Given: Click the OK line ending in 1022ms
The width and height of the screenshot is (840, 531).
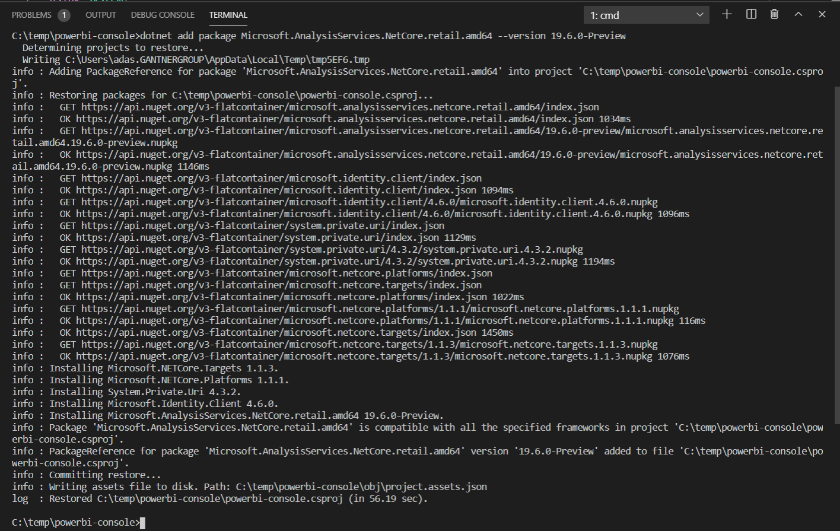Looking at the screenshot, I should [x=268, y=297].
